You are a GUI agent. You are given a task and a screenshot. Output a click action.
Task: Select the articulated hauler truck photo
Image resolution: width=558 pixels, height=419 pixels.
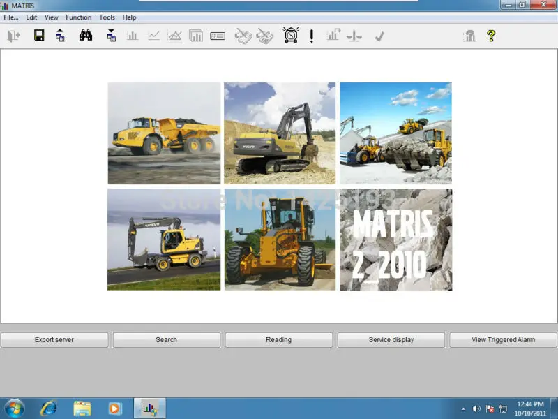coord(164,133)
